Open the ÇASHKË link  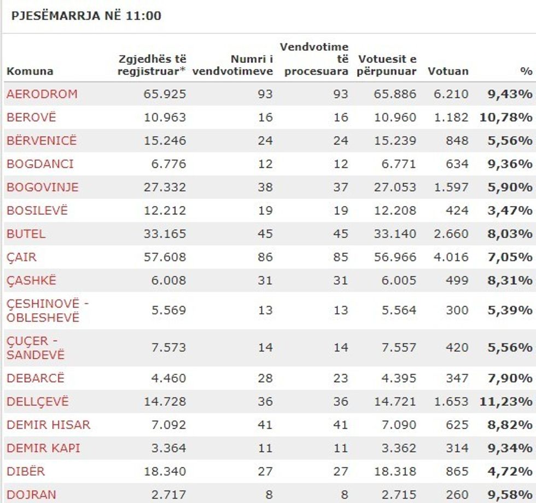pos(31,281)
